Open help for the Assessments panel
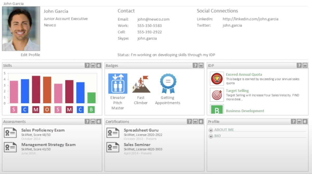 (x=87, y=121)
